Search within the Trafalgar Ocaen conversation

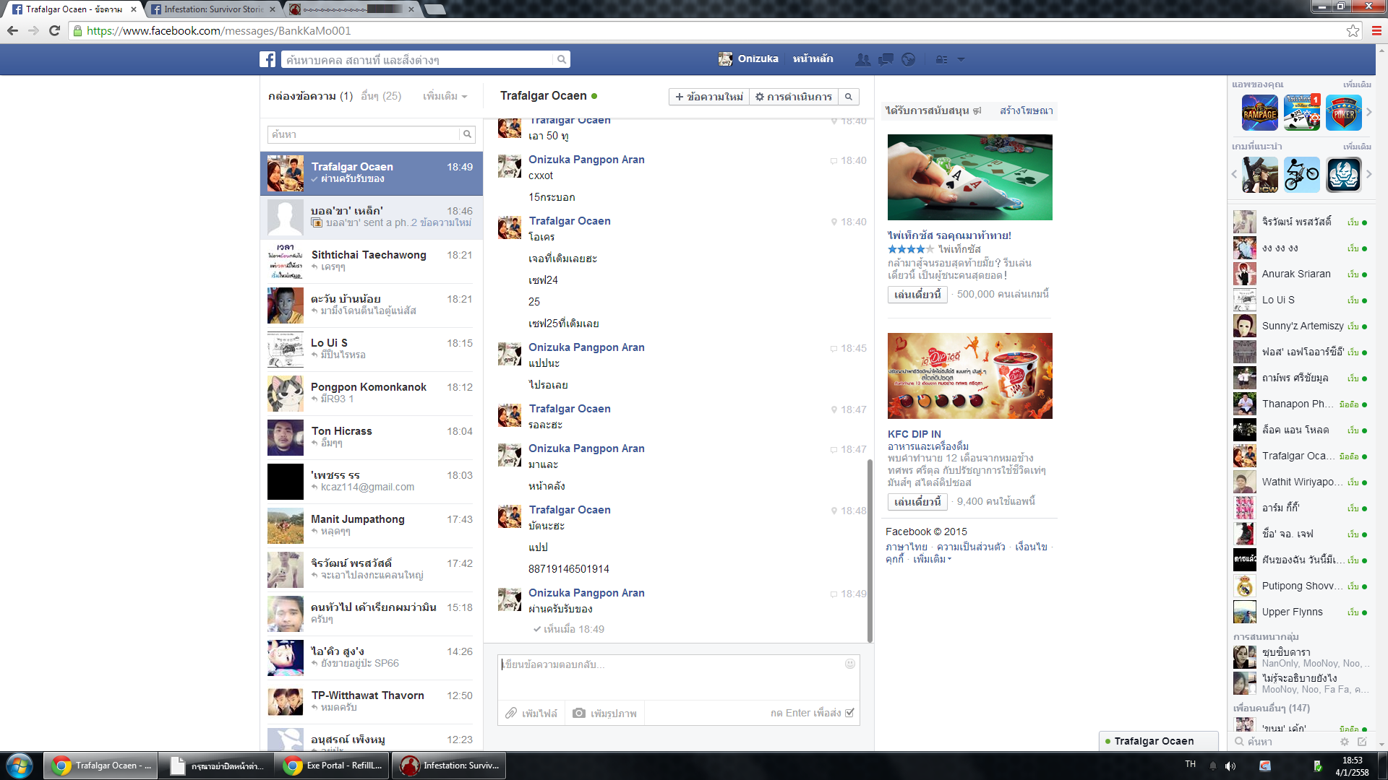click(x=849, y=97)
